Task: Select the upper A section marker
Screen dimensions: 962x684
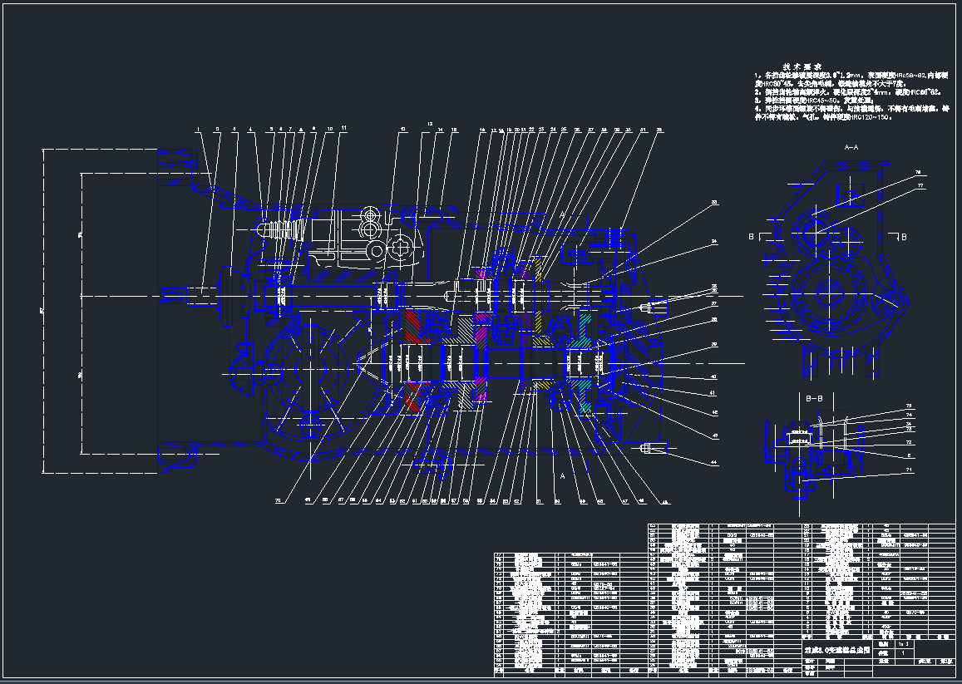Action: pos(563,215)
